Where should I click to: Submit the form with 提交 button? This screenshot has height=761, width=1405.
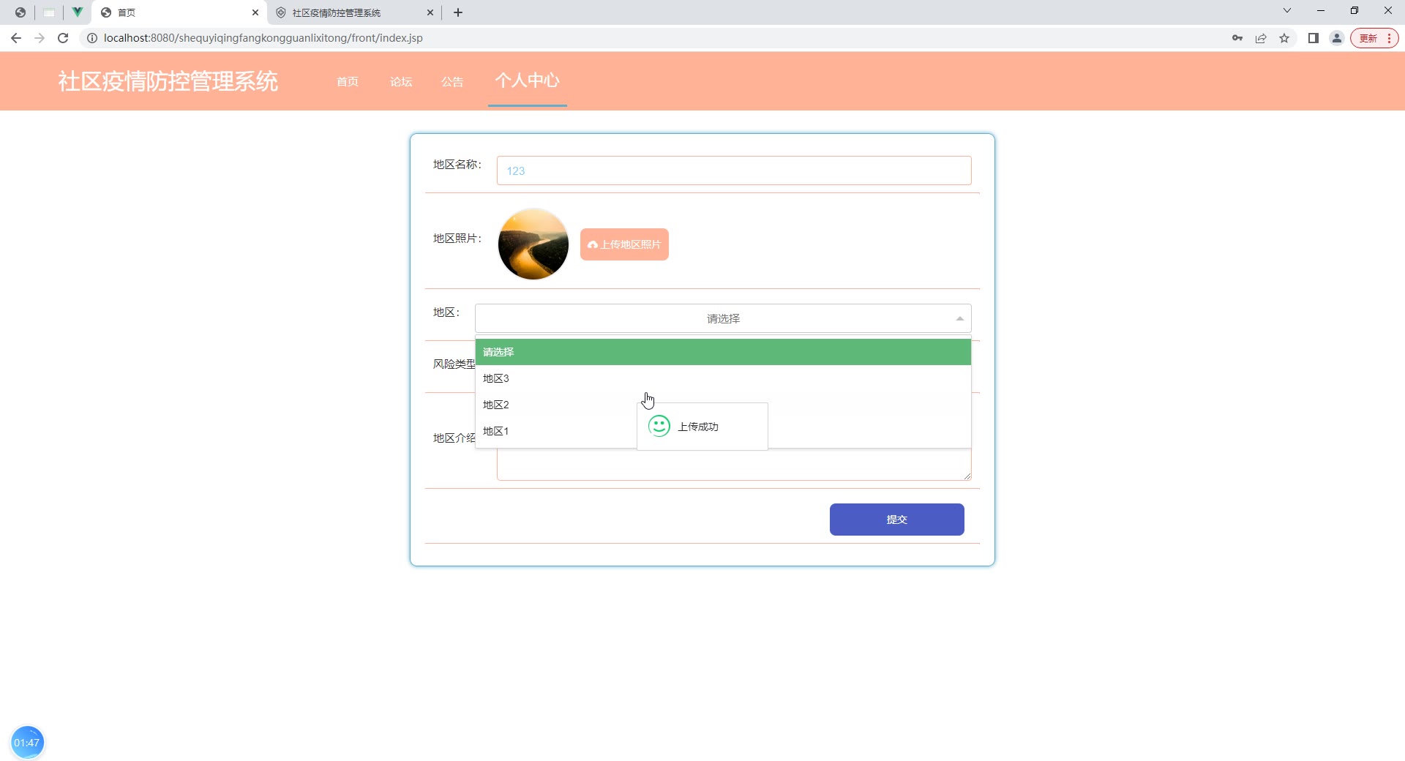896,520
